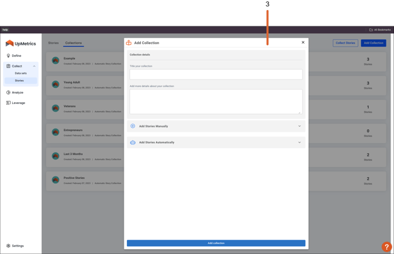
Task: Open Data sets in sidebar
Action: [x=21, y=73]
